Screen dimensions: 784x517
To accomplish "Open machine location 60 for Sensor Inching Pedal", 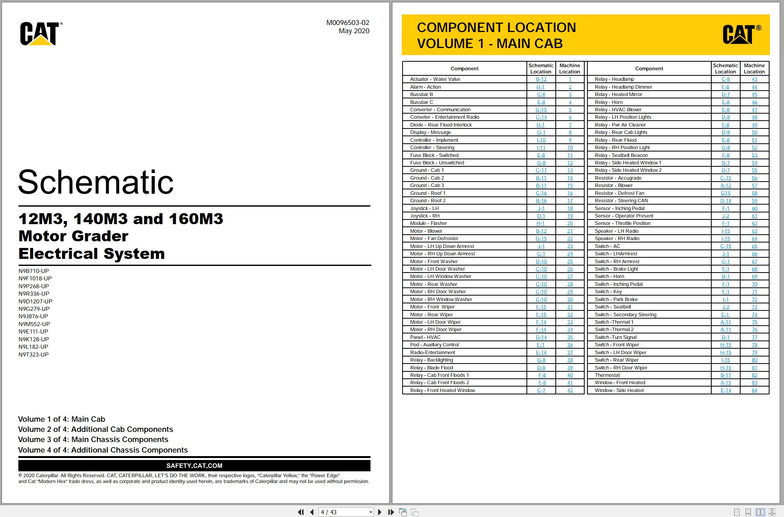I will click(754, 209).
